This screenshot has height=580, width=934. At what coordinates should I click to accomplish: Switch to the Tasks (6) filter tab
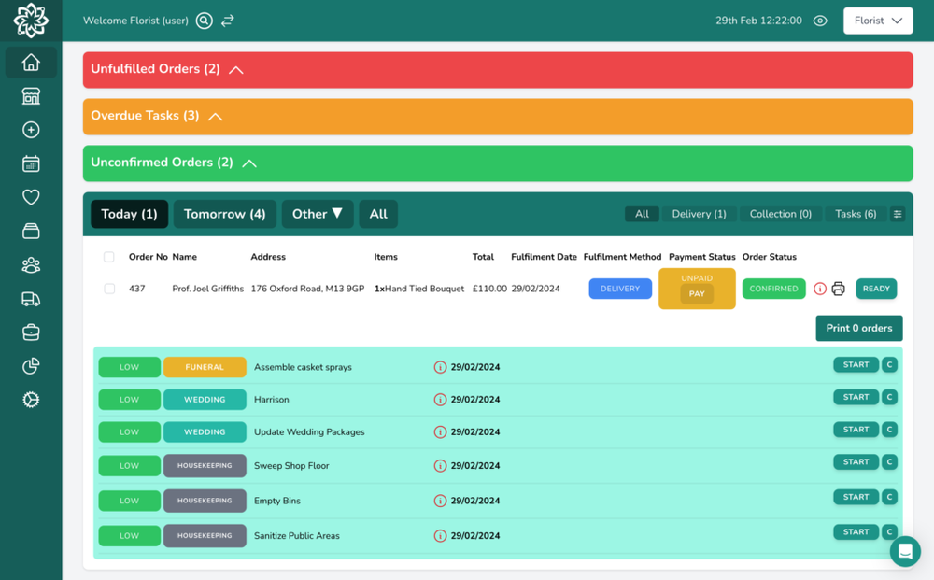[854, 214]
